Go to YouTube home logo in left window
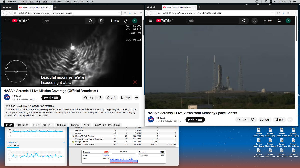The width and height of the screenshot is (300, 168). (20, 21)
